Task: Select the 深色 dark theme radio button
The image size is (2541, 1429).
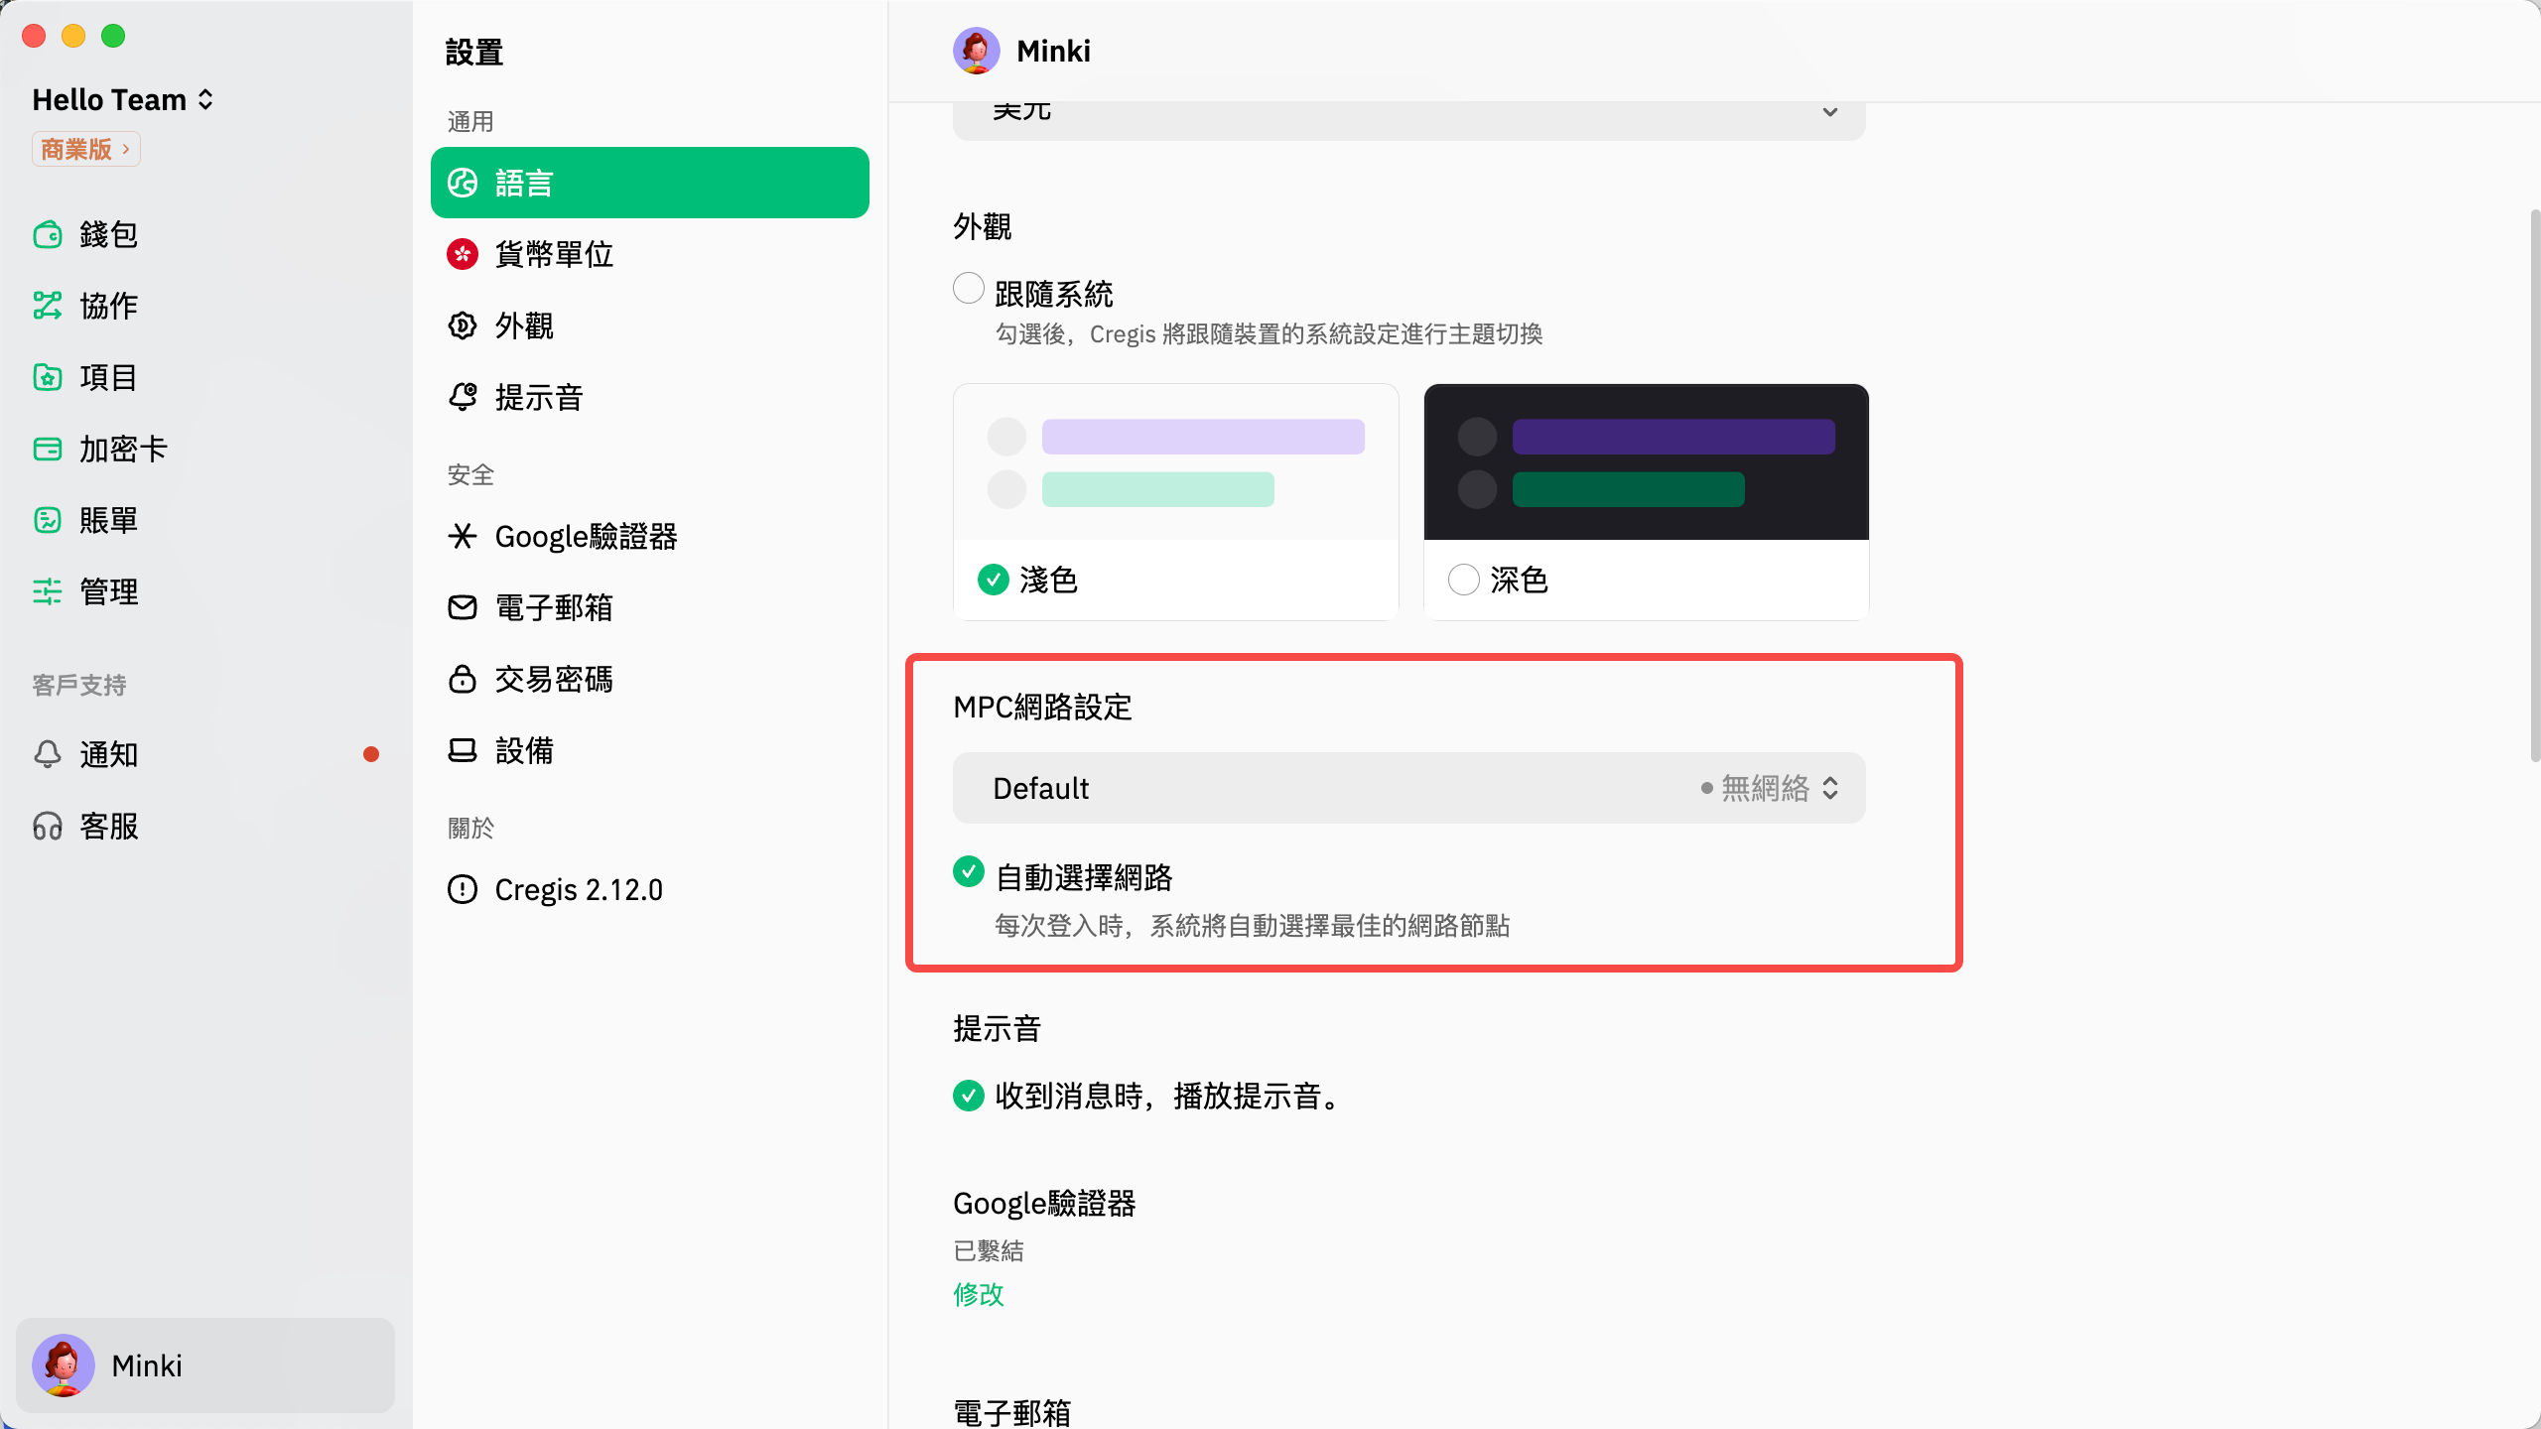Action: [x=1463, y=580]
